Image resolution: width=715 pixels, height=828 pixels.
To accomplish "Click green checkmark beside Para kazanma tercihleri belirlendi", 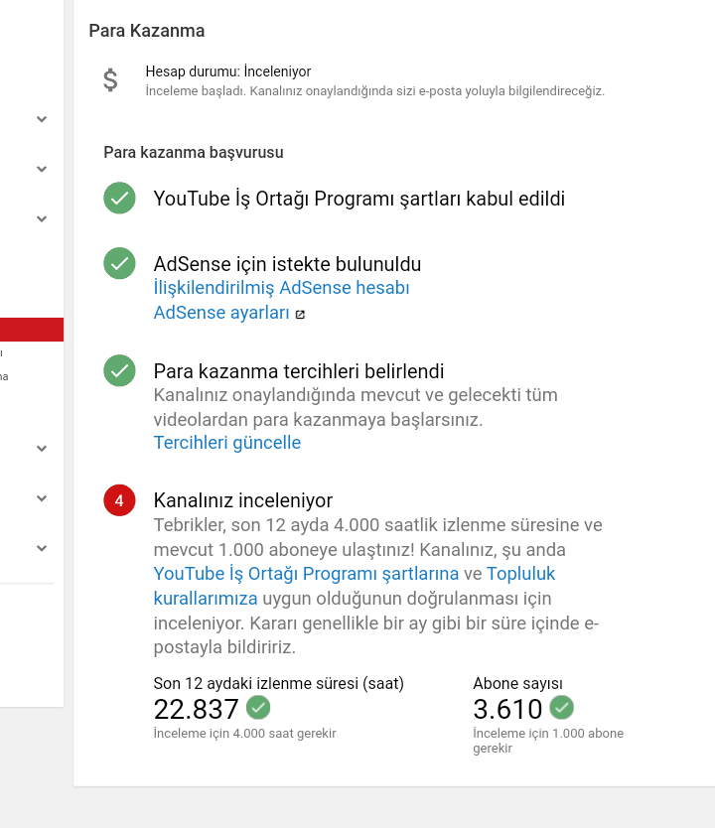I will point(119,370).
